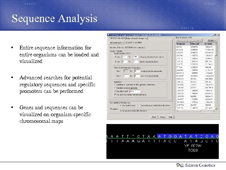Switch to Enter a Specific Sequence tab
The width and height of the screenshot is (226, 170).
(x=137, y=38)
